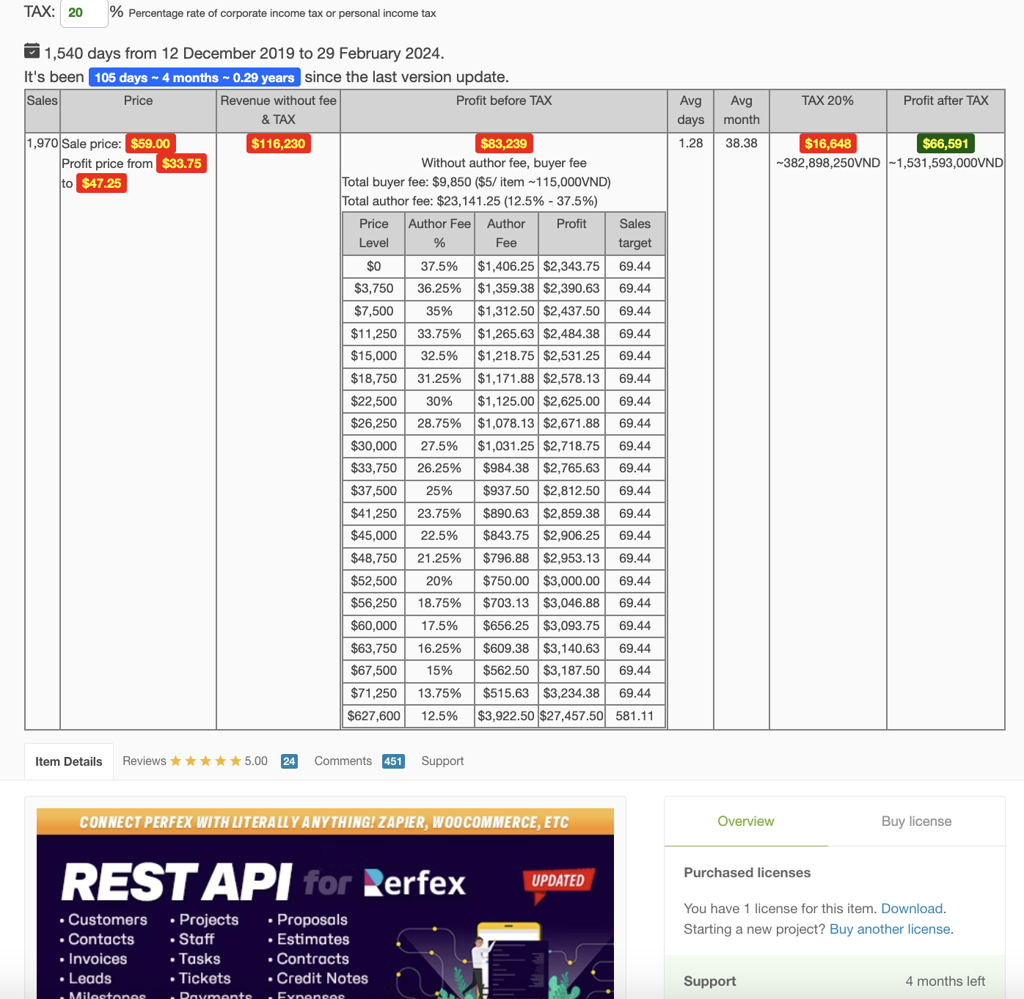Click the Author Fee % column header
The image size is (1024, 999).
tap(439, 233)
